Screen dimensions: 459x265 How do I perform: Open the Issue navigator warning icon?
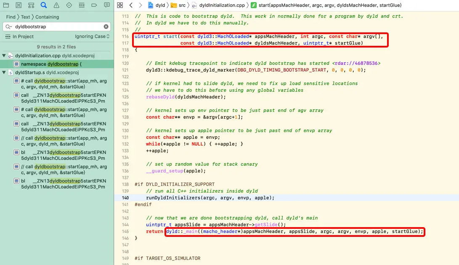click(56, 5)
